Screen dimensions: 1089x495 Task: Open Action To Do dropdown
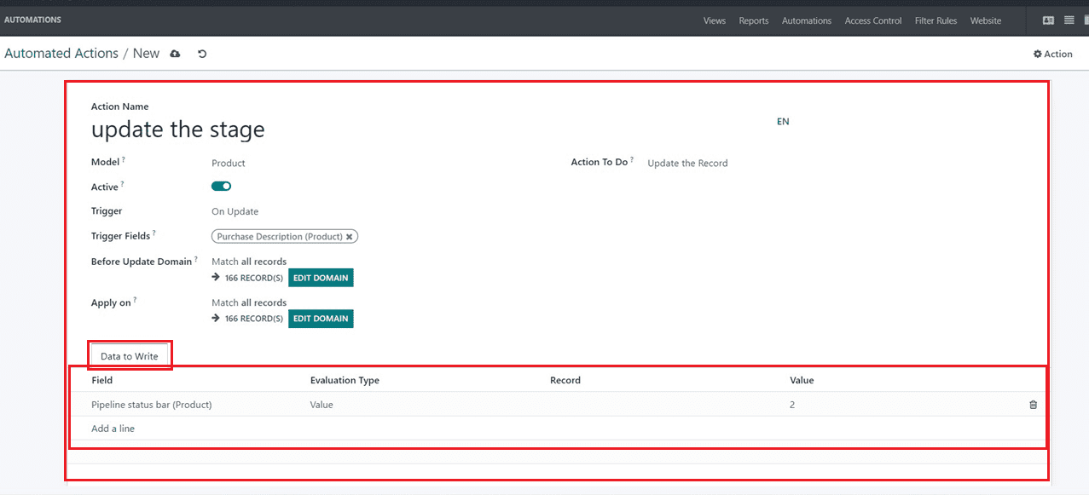[687, 164]
